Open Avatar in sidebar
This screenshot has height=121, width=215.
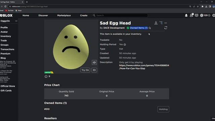click(x=4, y=32)
